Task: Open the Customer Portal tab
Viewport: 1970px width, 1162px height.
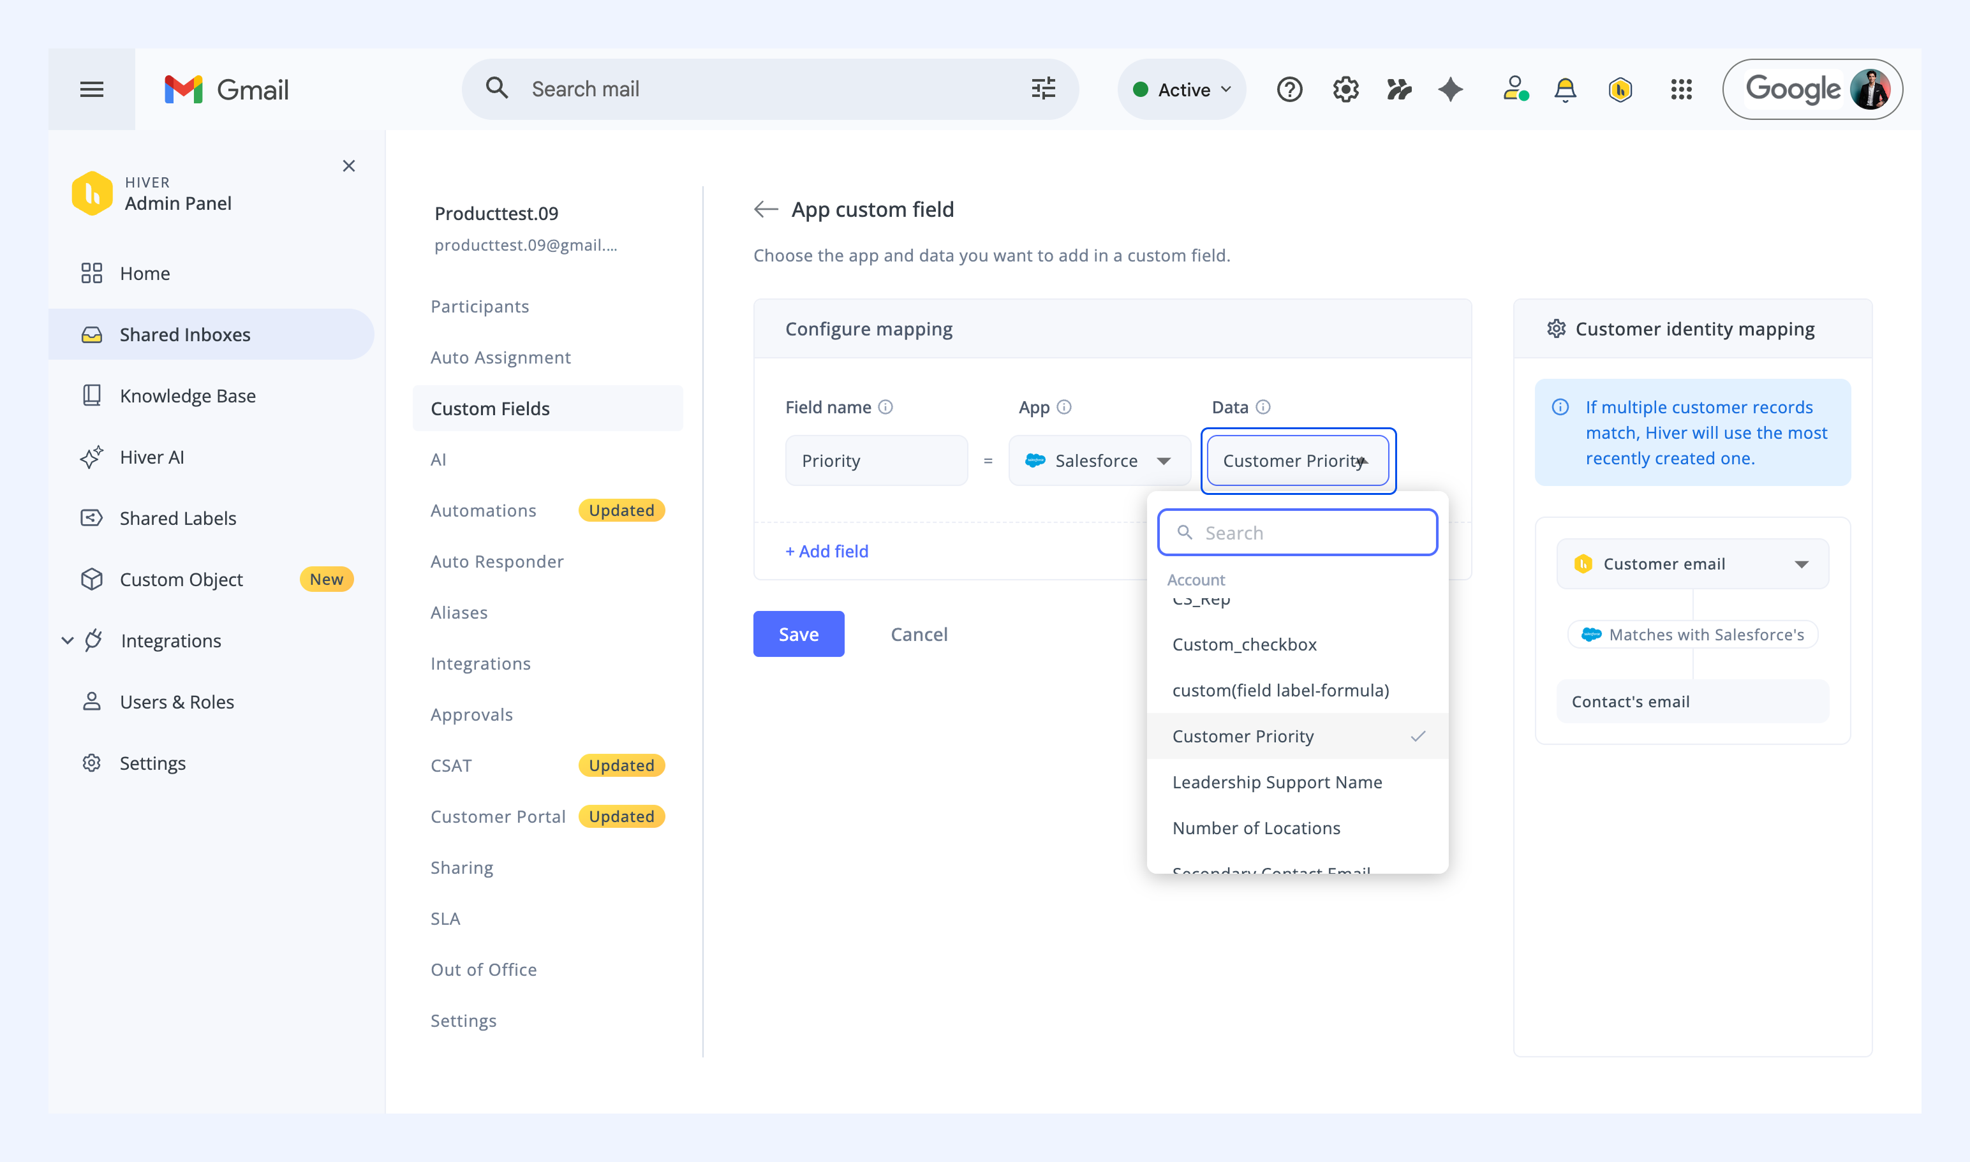Action: pos(498,817)
